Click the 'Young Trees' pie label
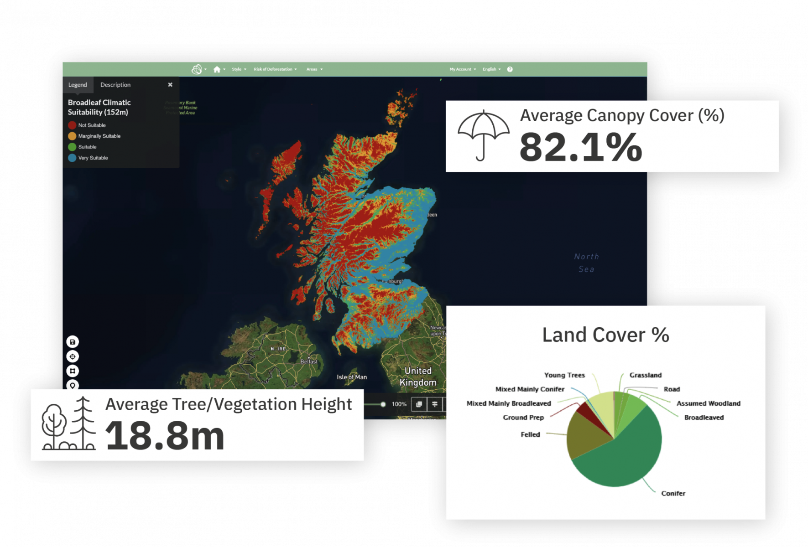This screenshot has width=808, height=547. pos(564,375)
